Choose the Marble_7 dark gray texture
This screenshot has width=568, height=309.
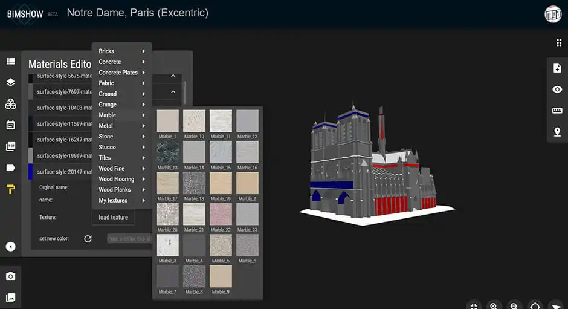coord(167,276)
